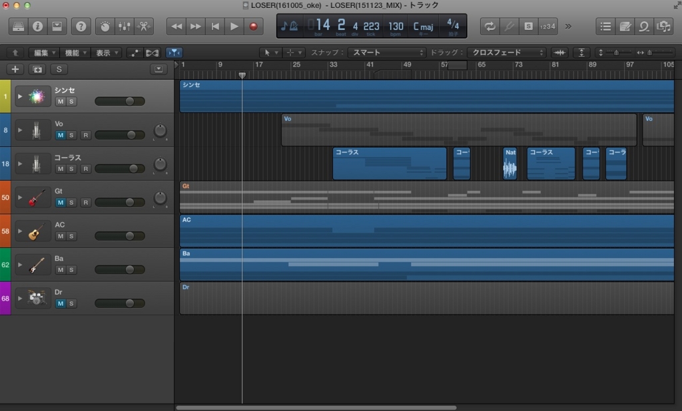Open Quick Help question mark
The width and height of the screenshot is (682, 411).
click(x=81, y=27)
